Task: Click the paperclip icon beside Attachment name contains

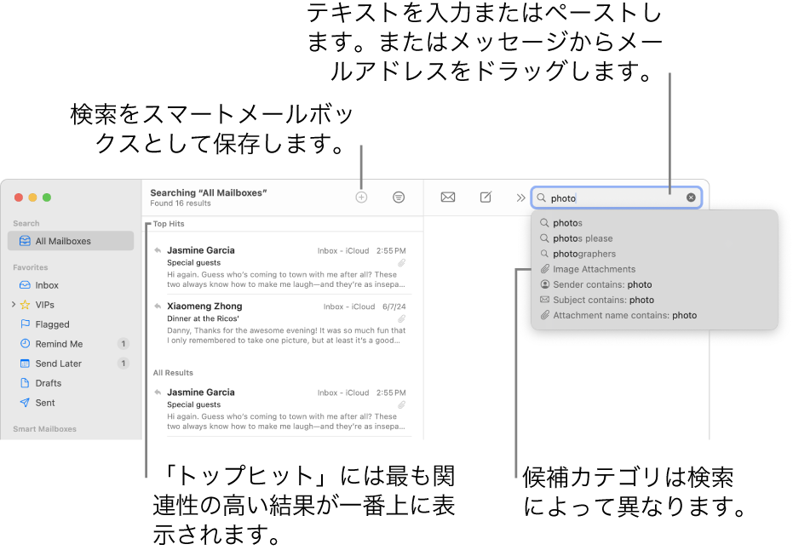Action: click(544, 315)
